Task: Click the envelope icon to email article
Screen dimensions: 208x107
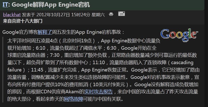Action: [122, 14]
